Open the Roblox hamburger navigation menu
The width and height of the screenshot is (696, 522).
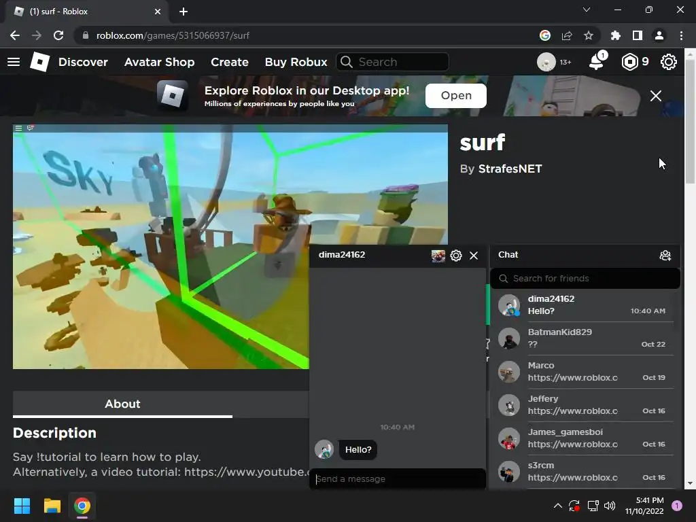click(14, 62)
